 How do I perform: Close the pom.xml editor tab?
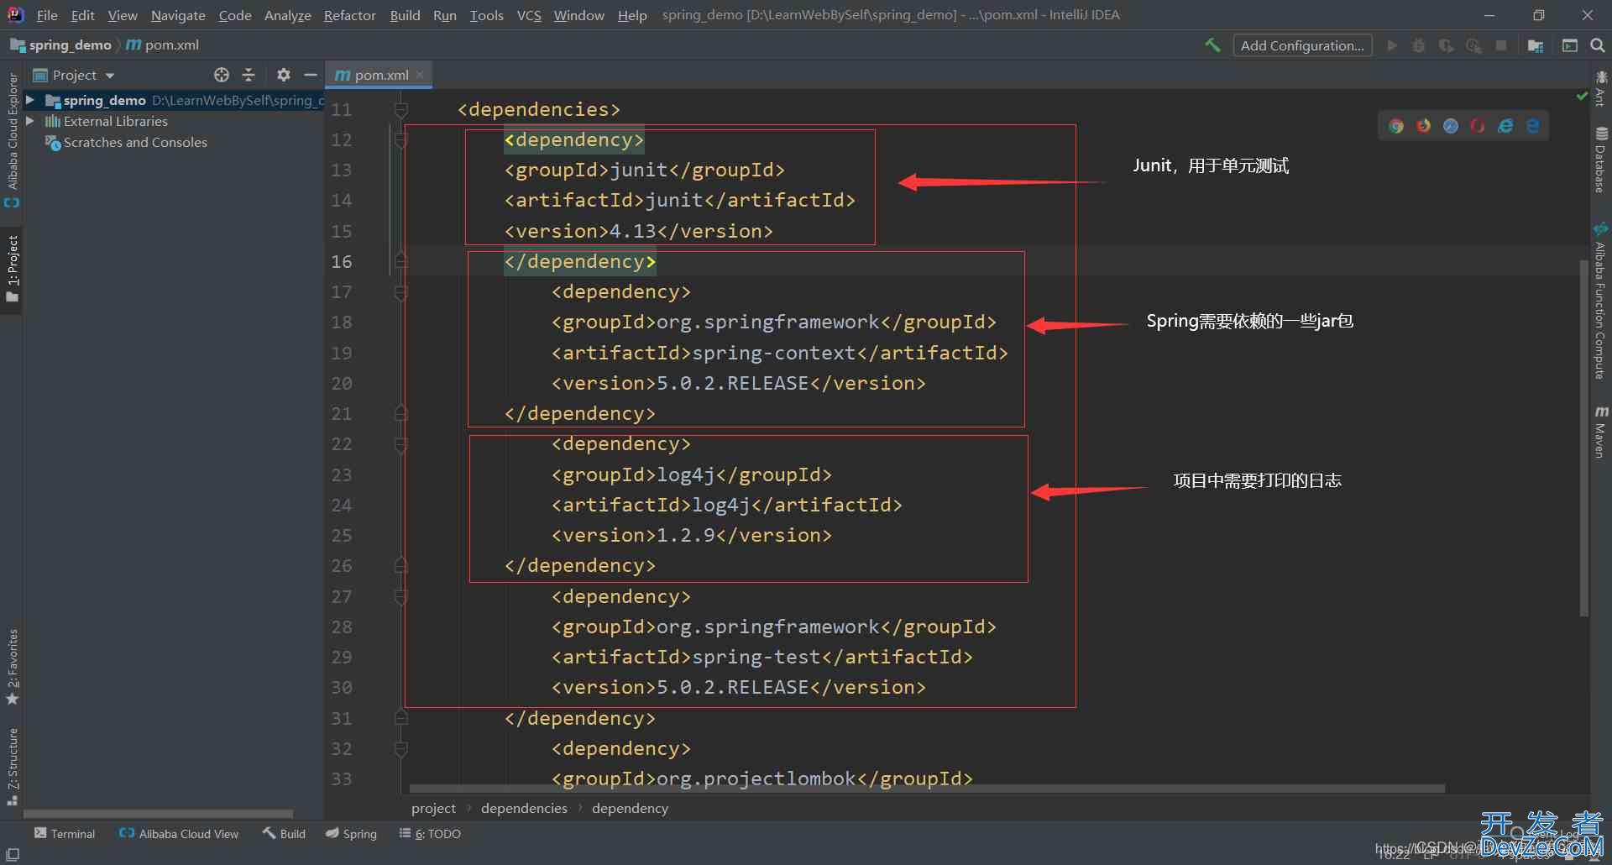click(x=420, y=75)
